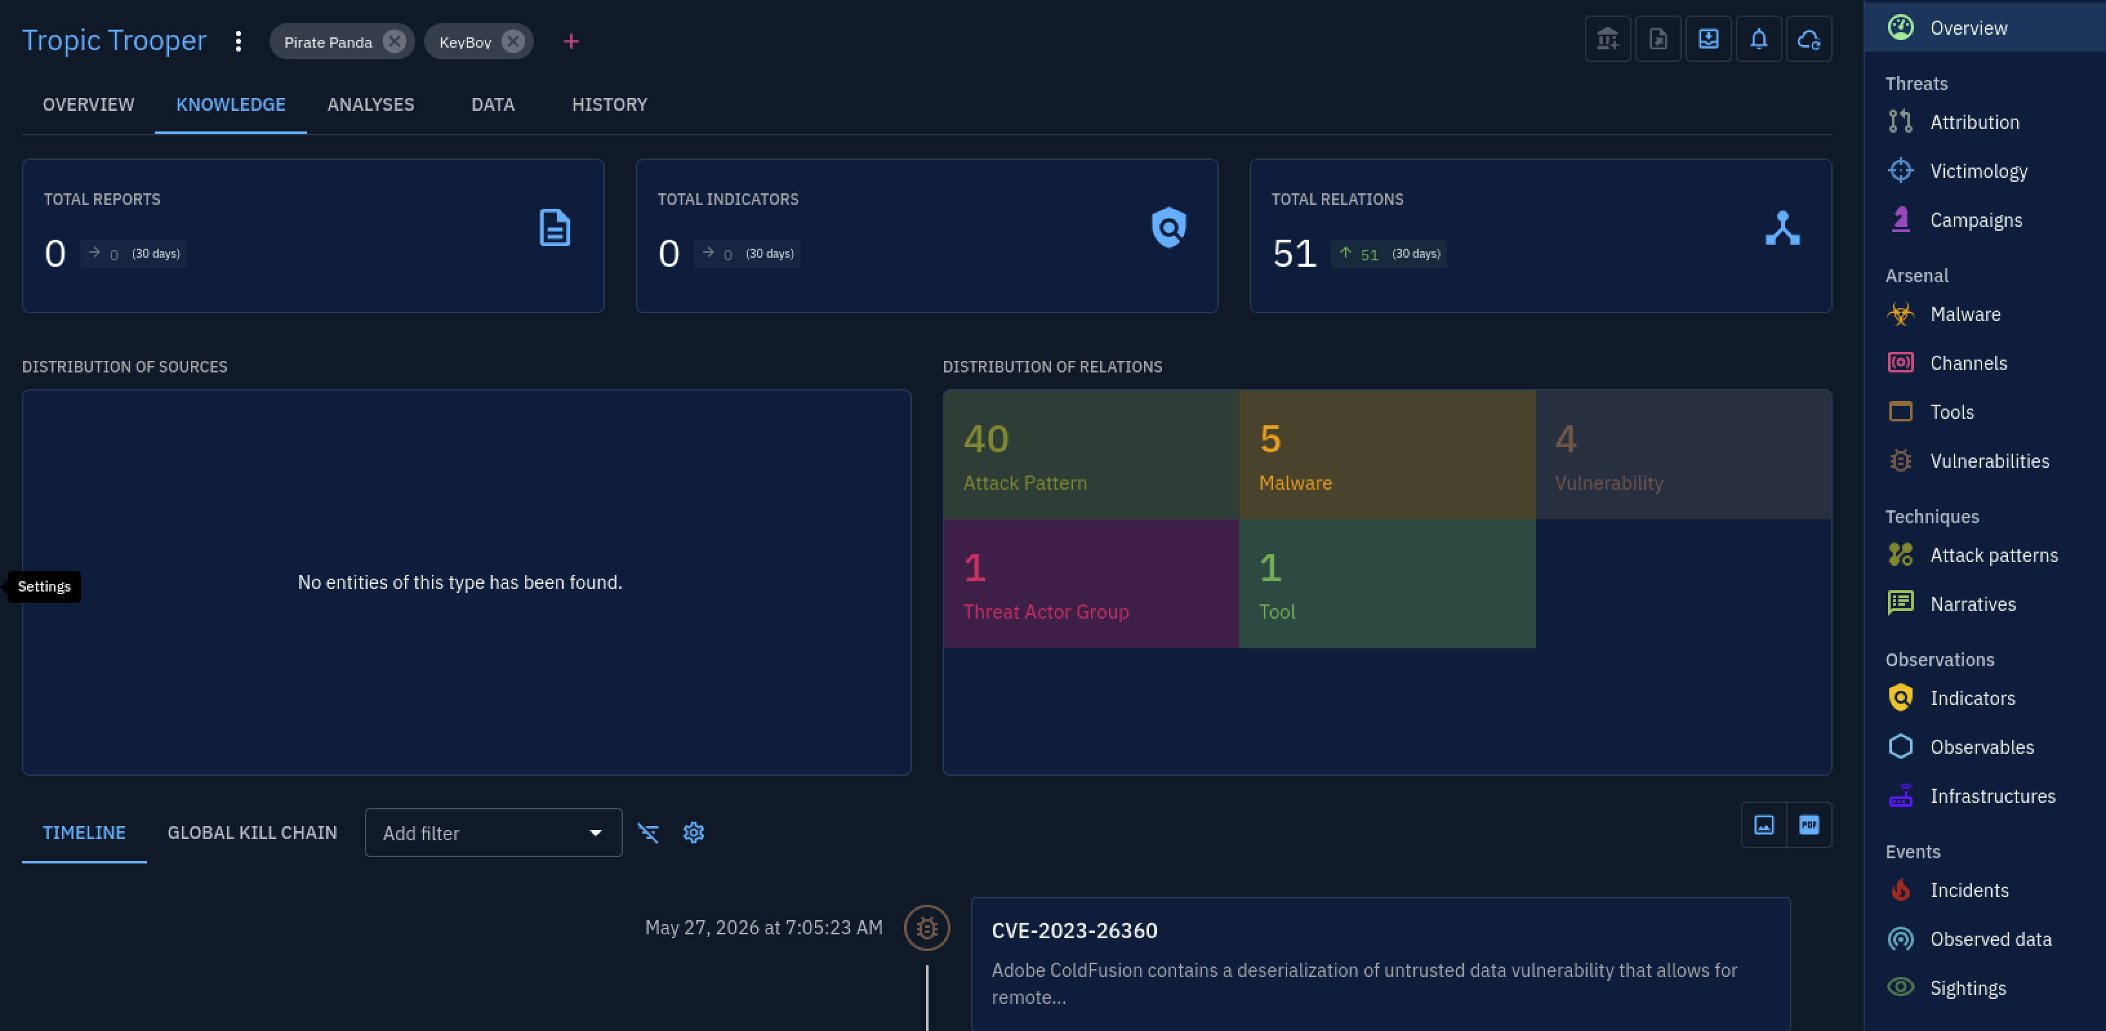The height and width of the screenshot is (1031, 2106).
Task: Open the CVE-2023-26360 timeline entry
Action: point(1380,964)
